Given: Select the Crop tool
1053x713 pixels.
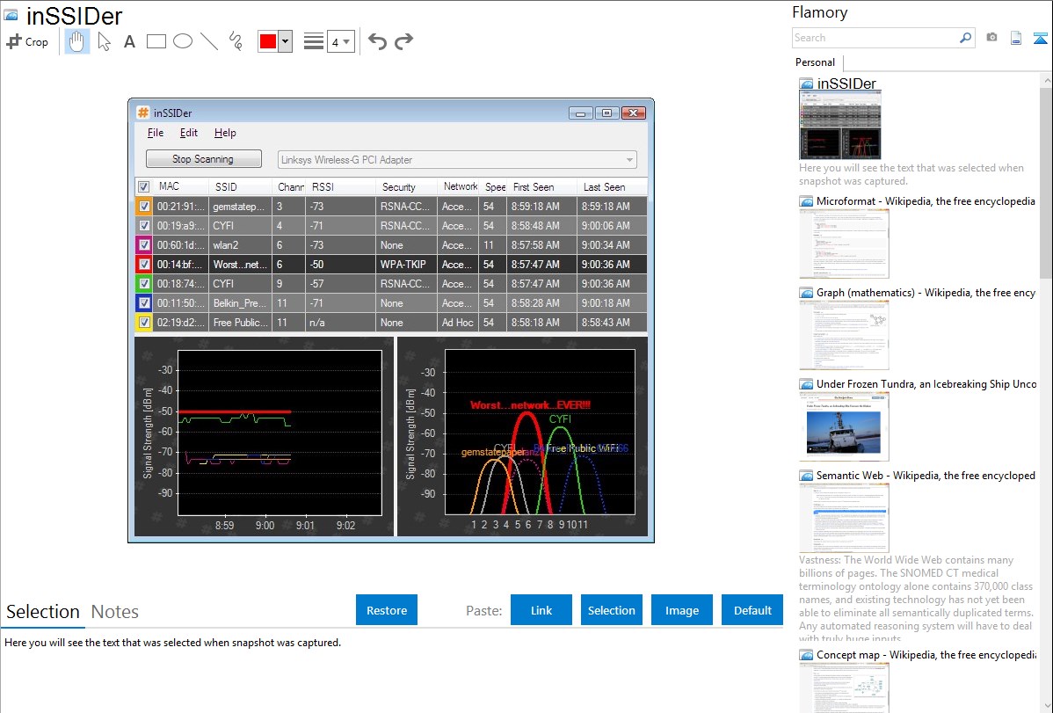Looking at the screenshot, I should (27, 41).
